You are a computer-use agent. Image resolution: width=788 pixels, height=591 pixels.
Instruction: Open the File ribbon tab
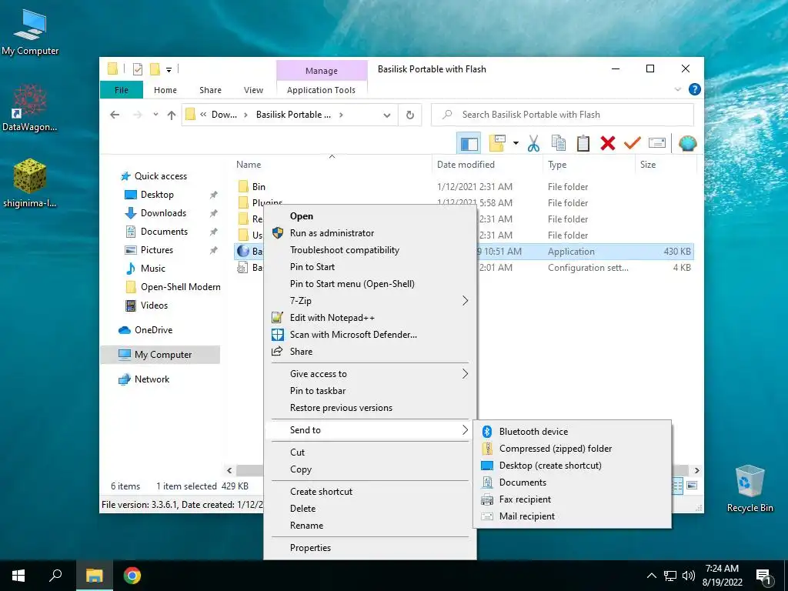click(x=122, y=90)
